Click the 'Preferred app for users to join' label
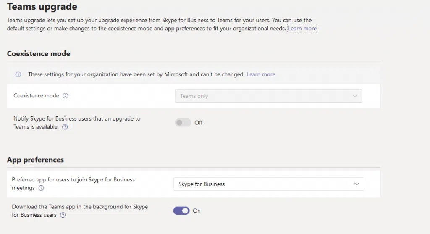The width and height of the screenshot is (430, 234). click(x=73, y=180)
